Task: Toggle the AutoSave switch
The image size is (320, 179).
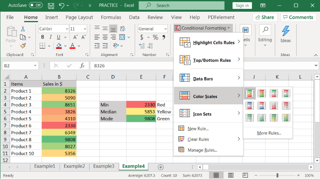Action: pyautogui.click(x=35, y=5)
